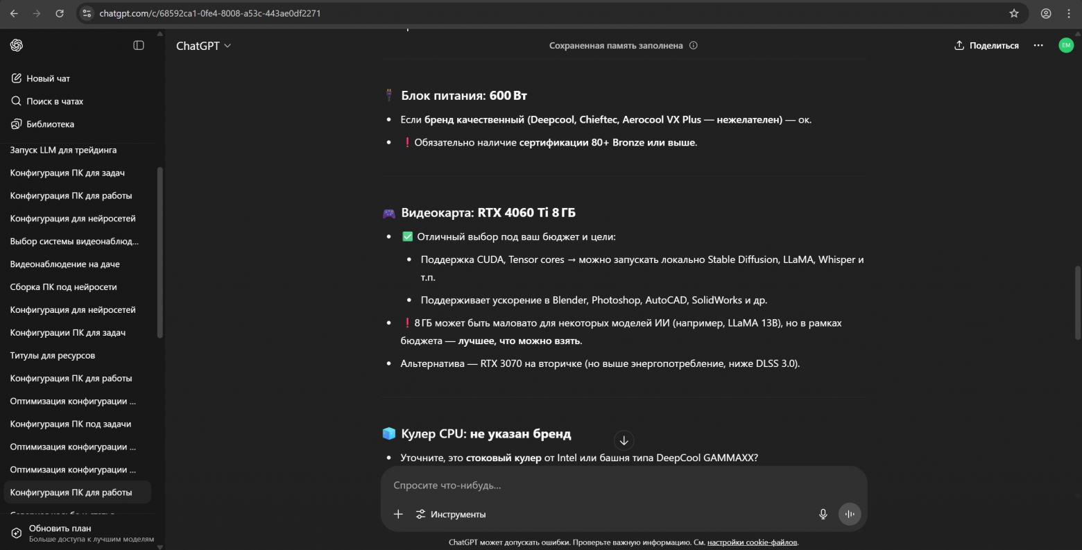Screen dimensions: 1082x550
Task: Click the plus attachment icon
Action: coord(398,514)
